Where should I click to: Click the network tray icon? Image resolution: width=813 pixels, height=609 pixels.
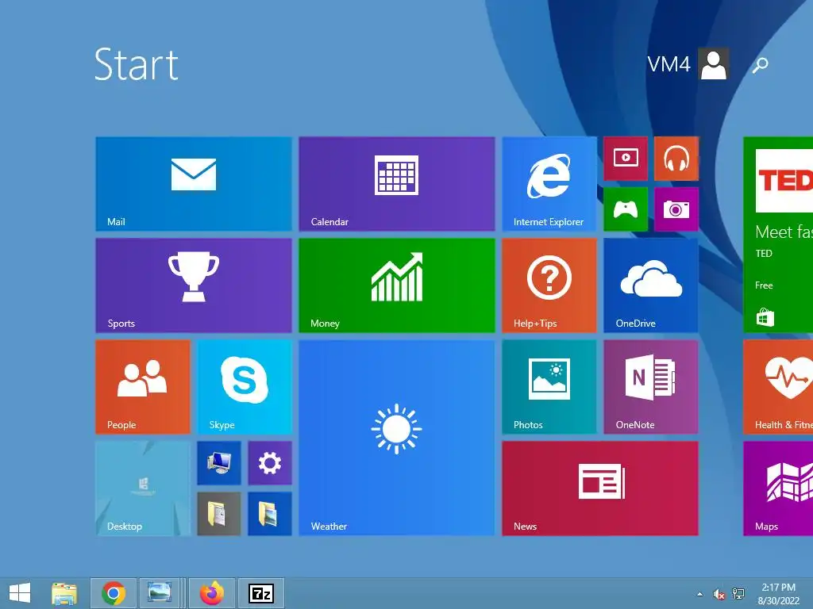point(738,594)
